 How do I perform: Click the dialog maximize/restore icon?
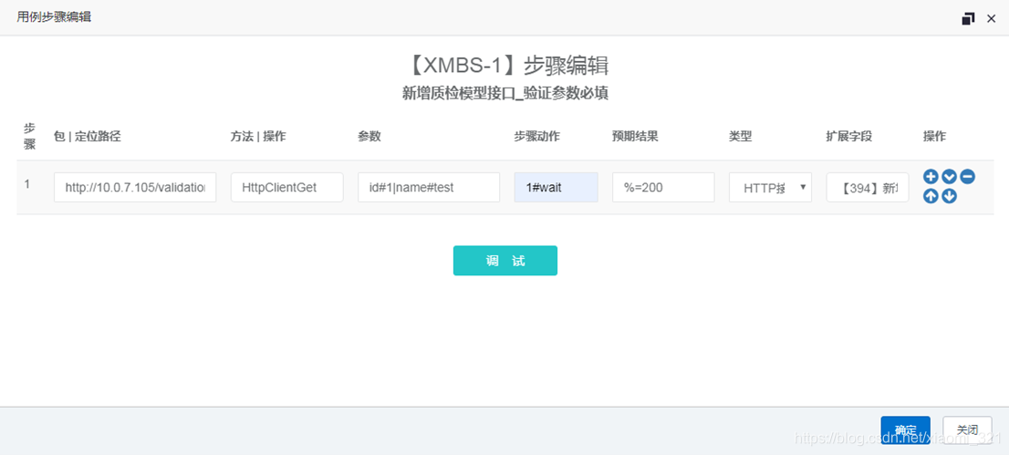(968, 18)
